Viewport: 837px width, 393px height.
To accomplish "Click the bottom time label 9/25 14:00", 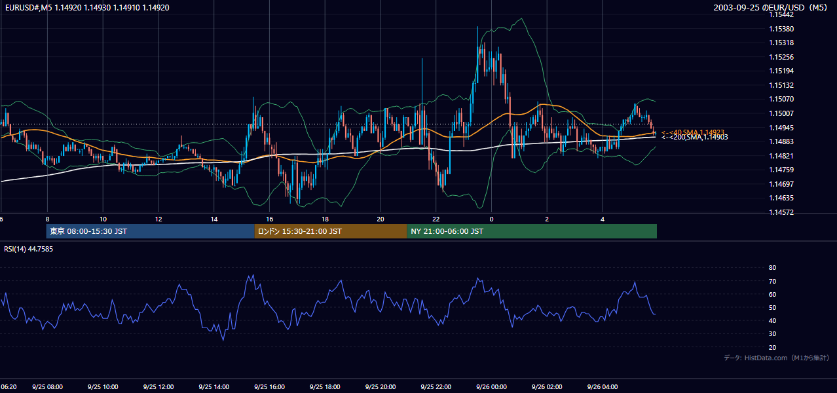I will click(x=214, y=387).
